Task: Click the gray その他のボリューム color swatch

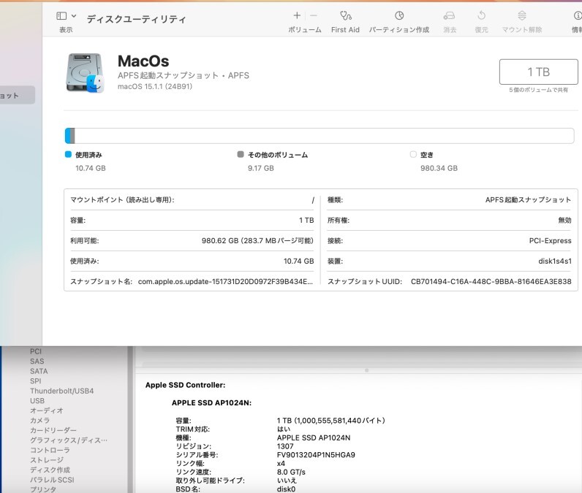Action: (241, 154)
